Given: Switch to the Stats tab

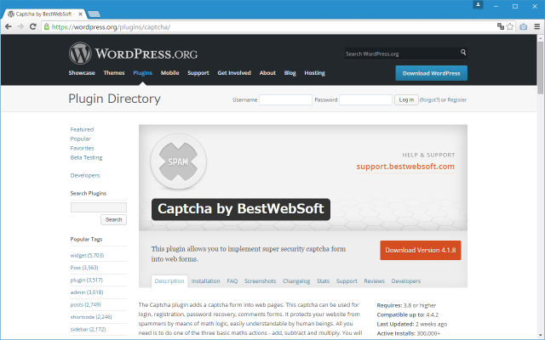Looking at the screenshot, I should coord(323,281).
